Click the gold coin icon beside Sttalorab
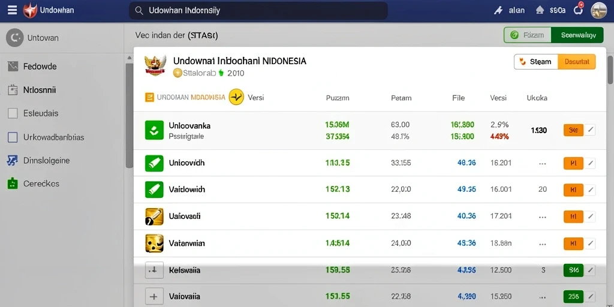This screenshot has height=307, width=614. 177,73
